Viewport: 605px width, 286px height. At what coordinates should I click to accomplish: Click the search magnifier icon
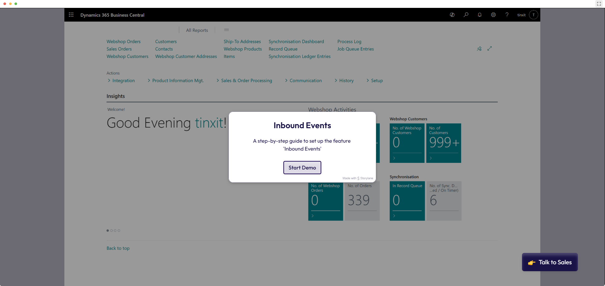coord(466,15)
